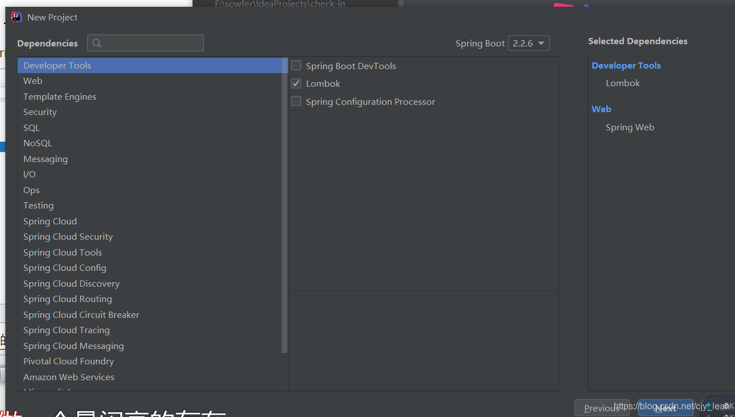Check Spring Configuration Processor
Screen dimensions: 735x417
(x=295, y=101)
